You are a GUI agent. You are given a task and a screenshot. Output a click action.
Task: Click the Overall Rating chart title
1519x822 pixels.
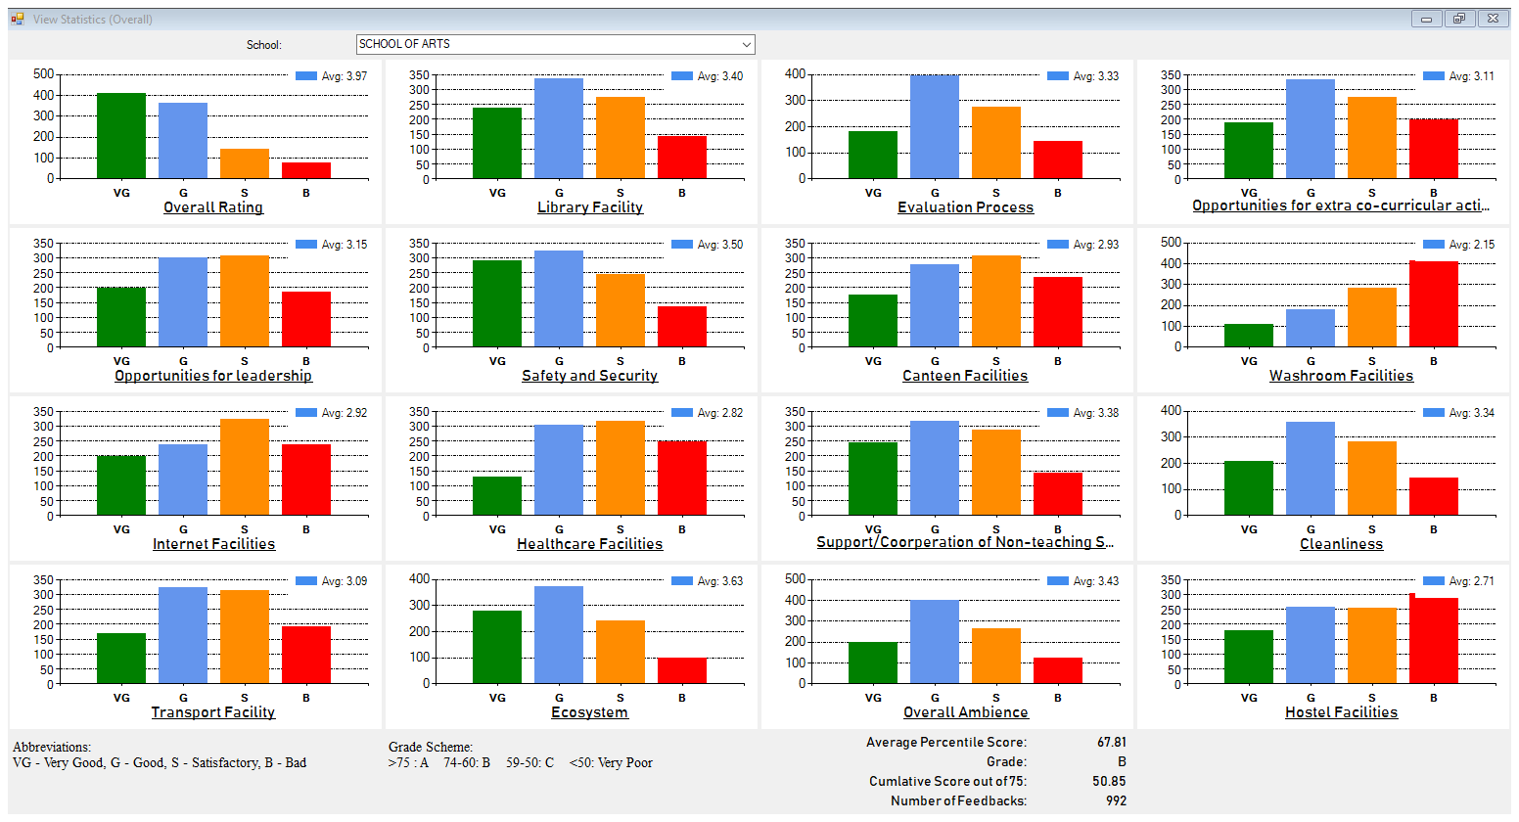pyautogui.click(x=213, y=207)
